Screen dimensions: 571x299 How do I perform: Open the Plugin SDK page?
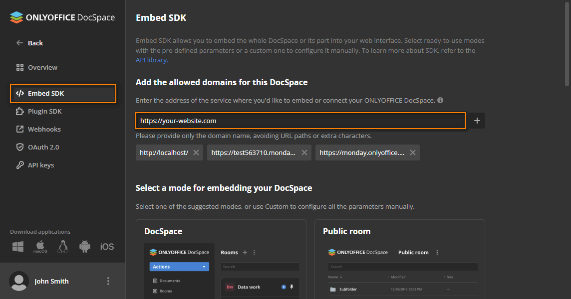click(x=39, y=111)
